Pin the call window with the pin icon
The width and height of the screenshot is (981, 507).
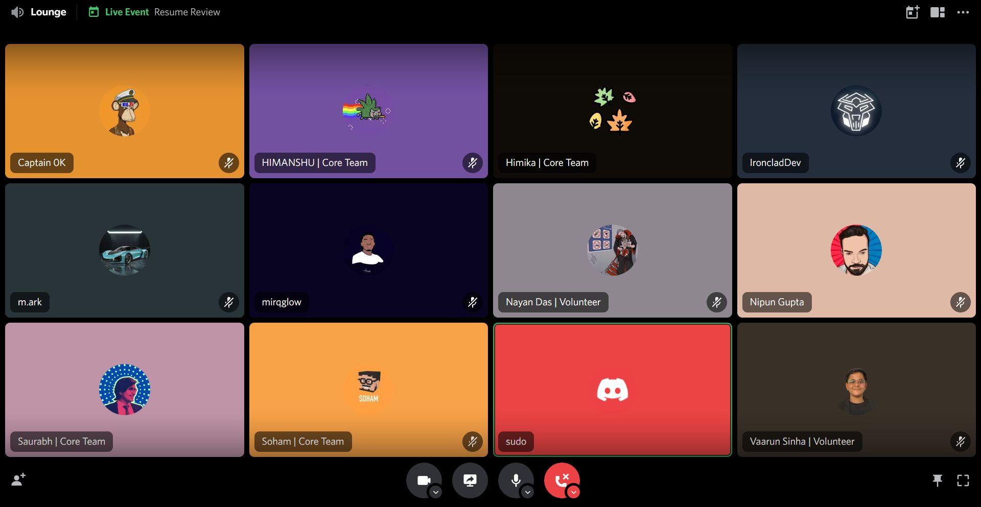tap(938, 480)
